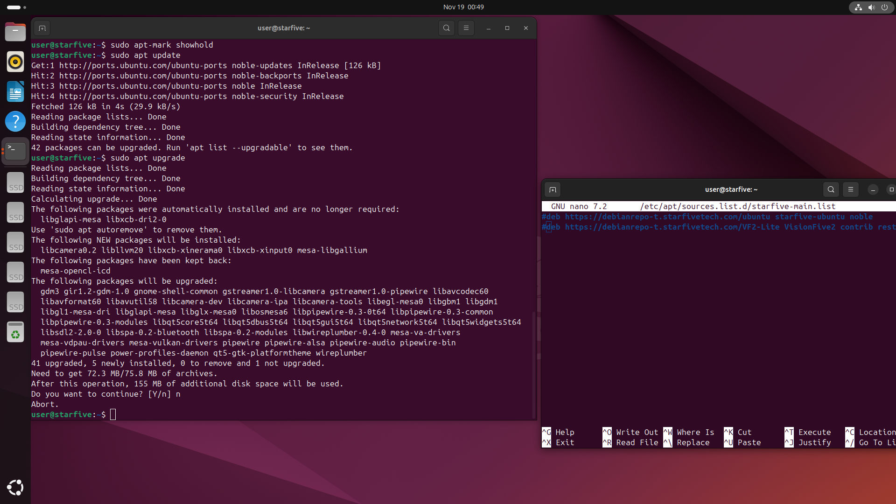Click the starfive-ubuntu repository URL in nano
The width and height of the screenshot is (896, 504).
[x=667, y=217]
